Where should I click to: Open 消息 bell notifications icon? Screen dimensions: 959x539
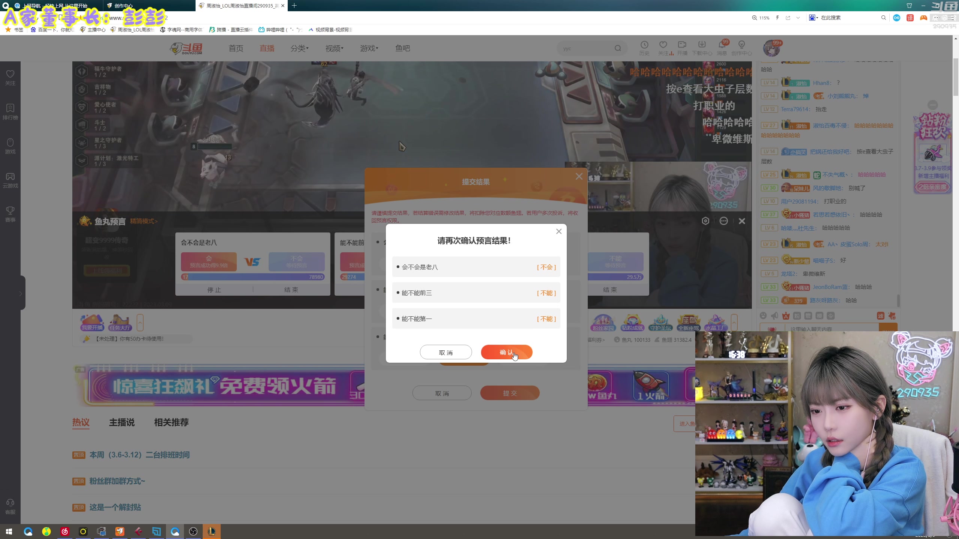[722, 48]
